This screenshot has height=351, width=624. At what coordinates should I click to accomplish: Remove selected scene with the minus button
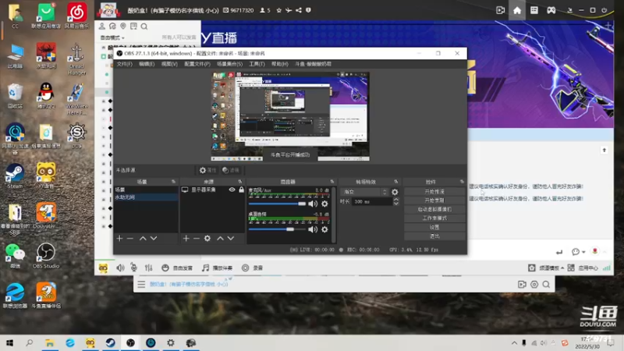pyautogui.click(x=130, y=238)
